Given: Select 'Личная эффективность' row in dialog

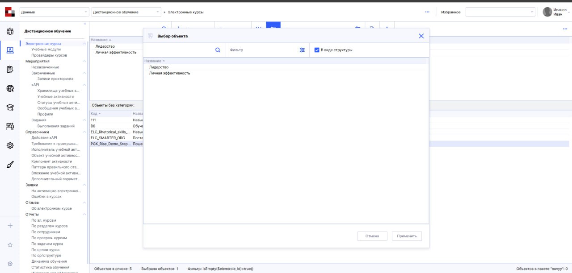Looking at the screenshot, I should (170, 73).
